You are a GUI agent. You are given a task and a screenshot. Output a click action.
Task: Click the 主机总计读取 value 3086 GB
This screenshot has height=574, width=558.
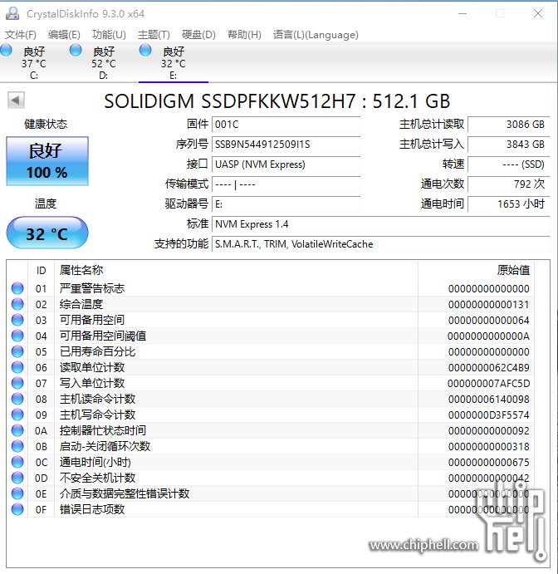pos(509,125)
